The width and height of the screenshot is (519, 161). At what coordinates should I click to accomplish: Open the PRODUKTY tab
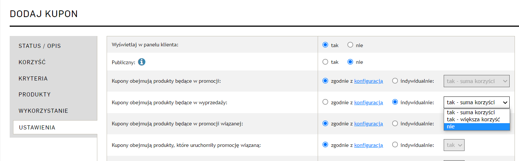(53, 95)
